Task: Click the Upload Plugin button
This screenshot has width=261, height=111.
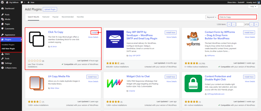Action: click(50, 9)
